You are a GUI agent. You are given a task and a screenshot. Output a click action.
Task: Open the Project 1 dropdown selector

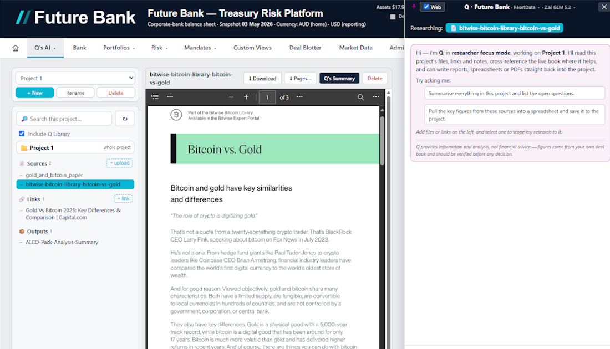[x=75, y=78]
